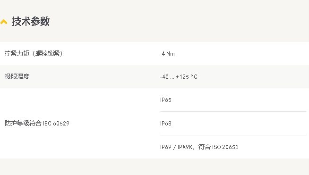Screen dimensions: 309x175
Task: Select the IP65 protection rating
Action: coord(166,100)
